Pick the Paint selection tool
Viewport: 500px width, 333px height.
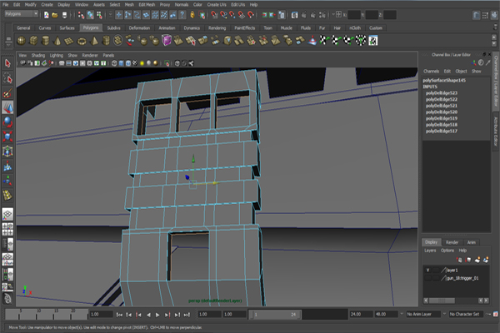pos(7,92)
